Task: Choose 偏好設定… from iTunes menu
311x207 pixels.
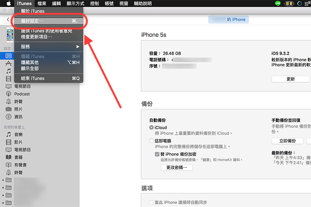Action: pos(32,21)
